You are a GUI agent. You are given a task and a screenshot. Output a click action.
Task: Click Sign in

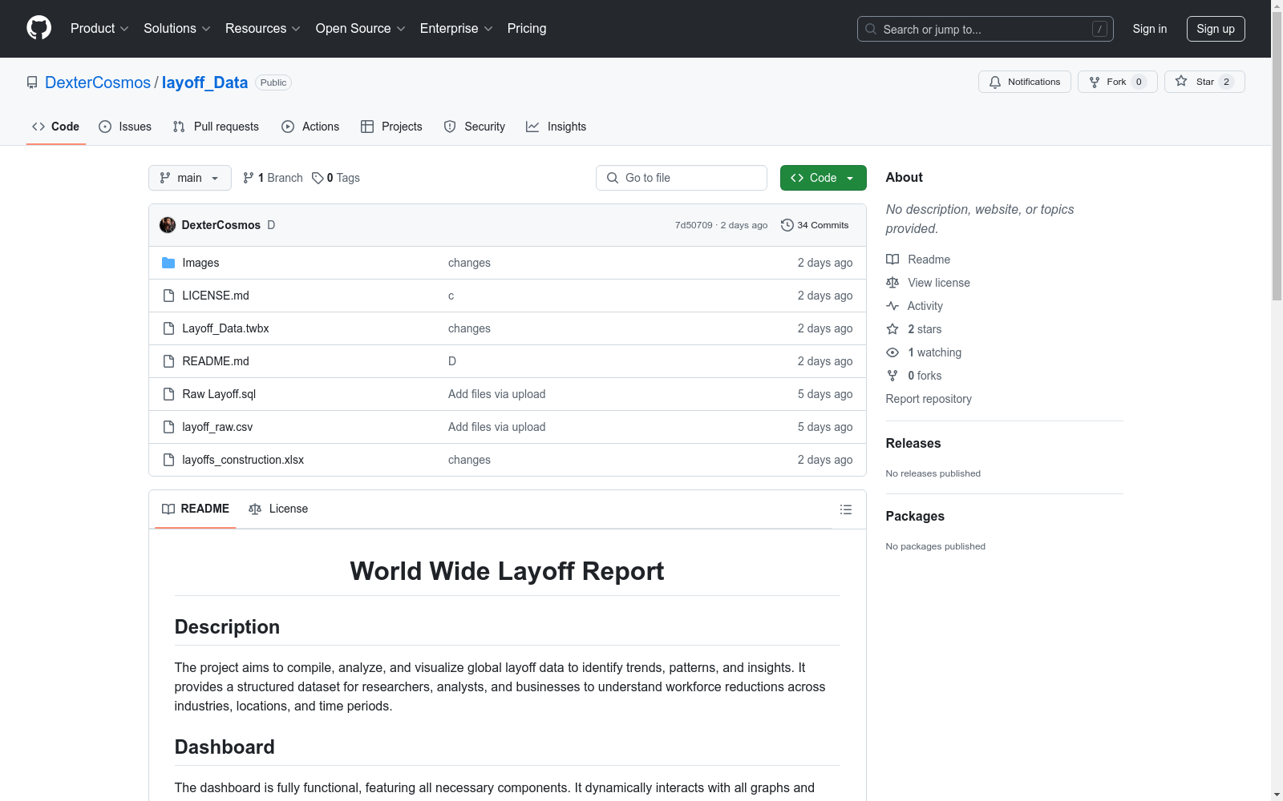pyautogui.click(x=1150, y=29)
